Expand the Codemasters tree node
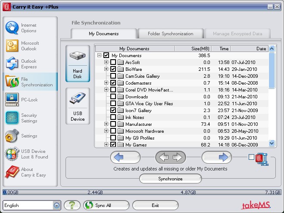 click(106, 83)
